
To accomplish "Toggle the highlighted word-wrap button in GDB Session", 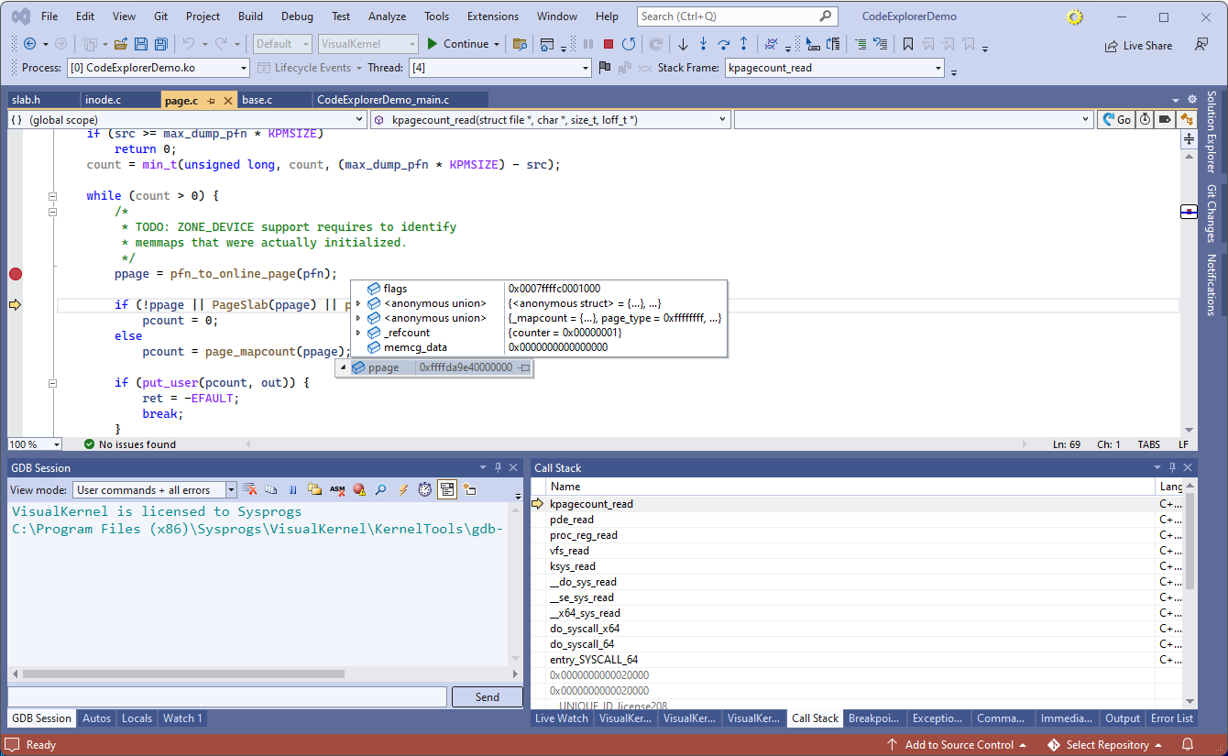I will tap(446, 489).
